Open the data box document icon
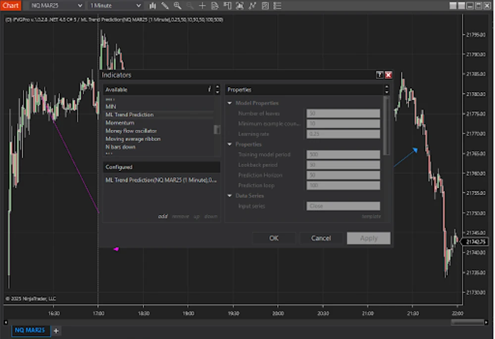This screenshot has width=495, height=339. click(x=215, y=5)
